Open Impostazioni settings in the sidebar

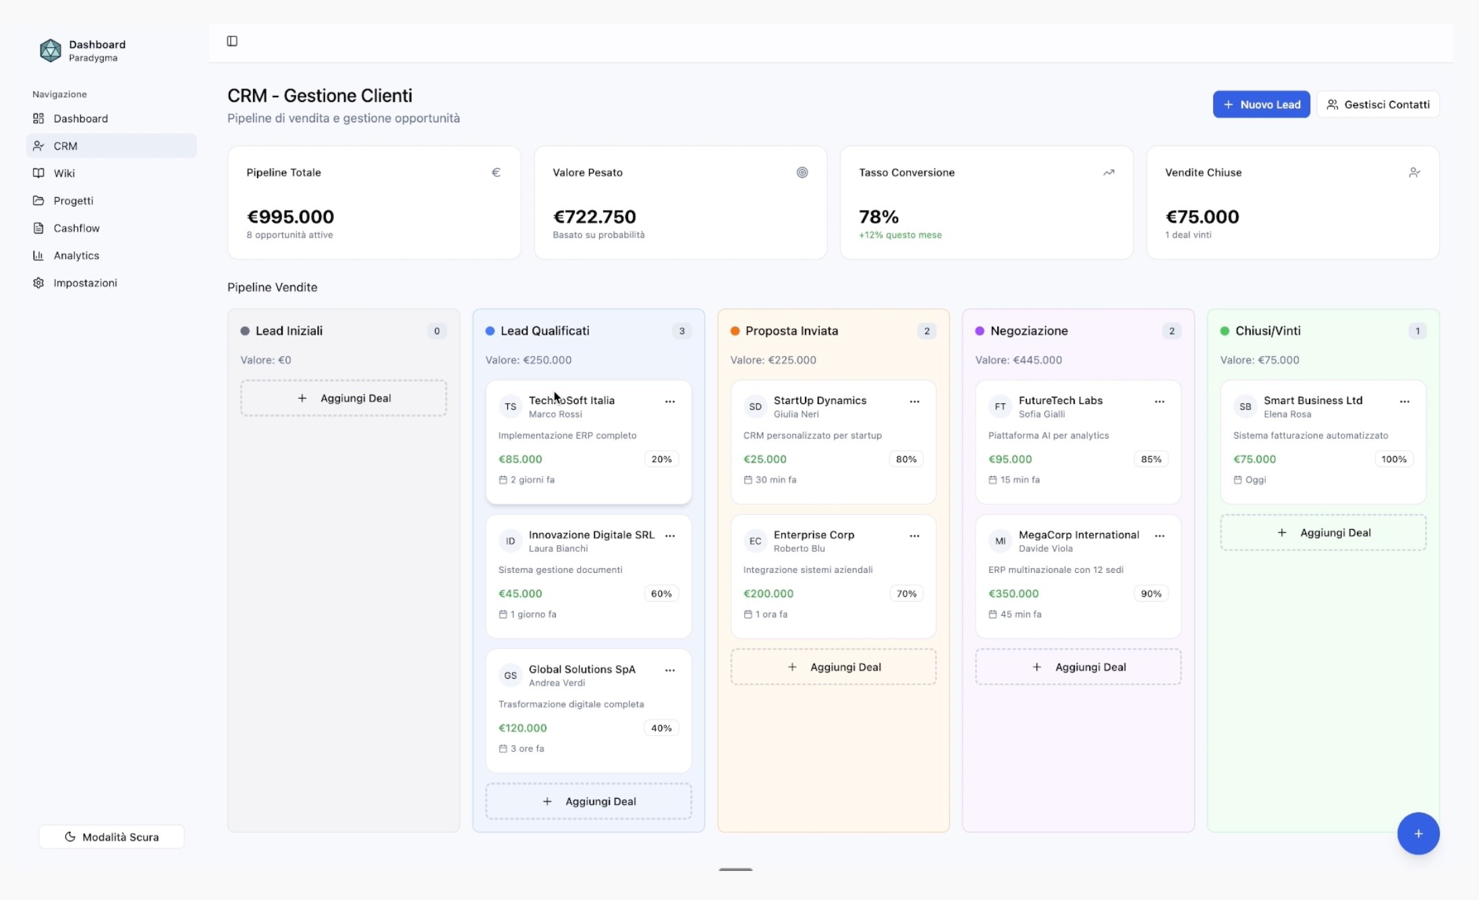click(x=85, y=283)
